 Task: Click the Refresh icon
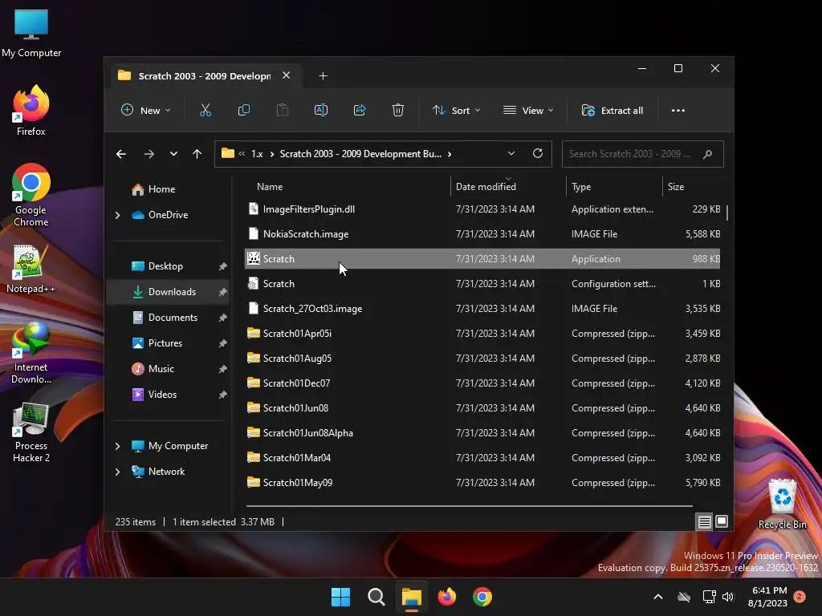pyautogui.click(x=538, y=153)
